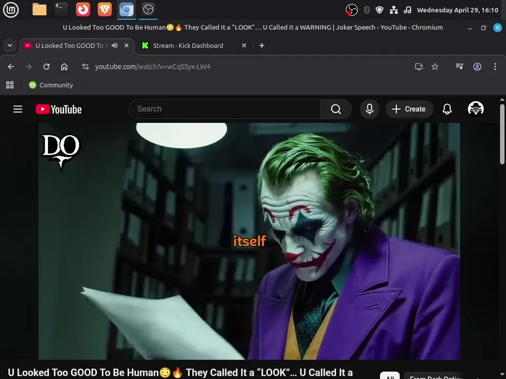Open the sound music note tray icon
The width and height of the screenshot is (506, 379).
click(x=407, y=10)
